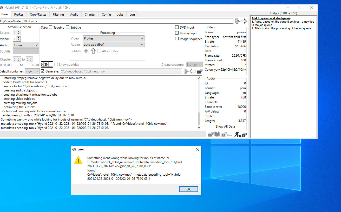Viewport: 341px width, 212px height.
Task: Click the warning icon in Error dialog
Action: click(78, 160)
